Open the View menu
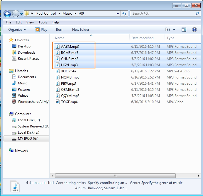Viewport: 203px width, 196px height. [30, 22]
